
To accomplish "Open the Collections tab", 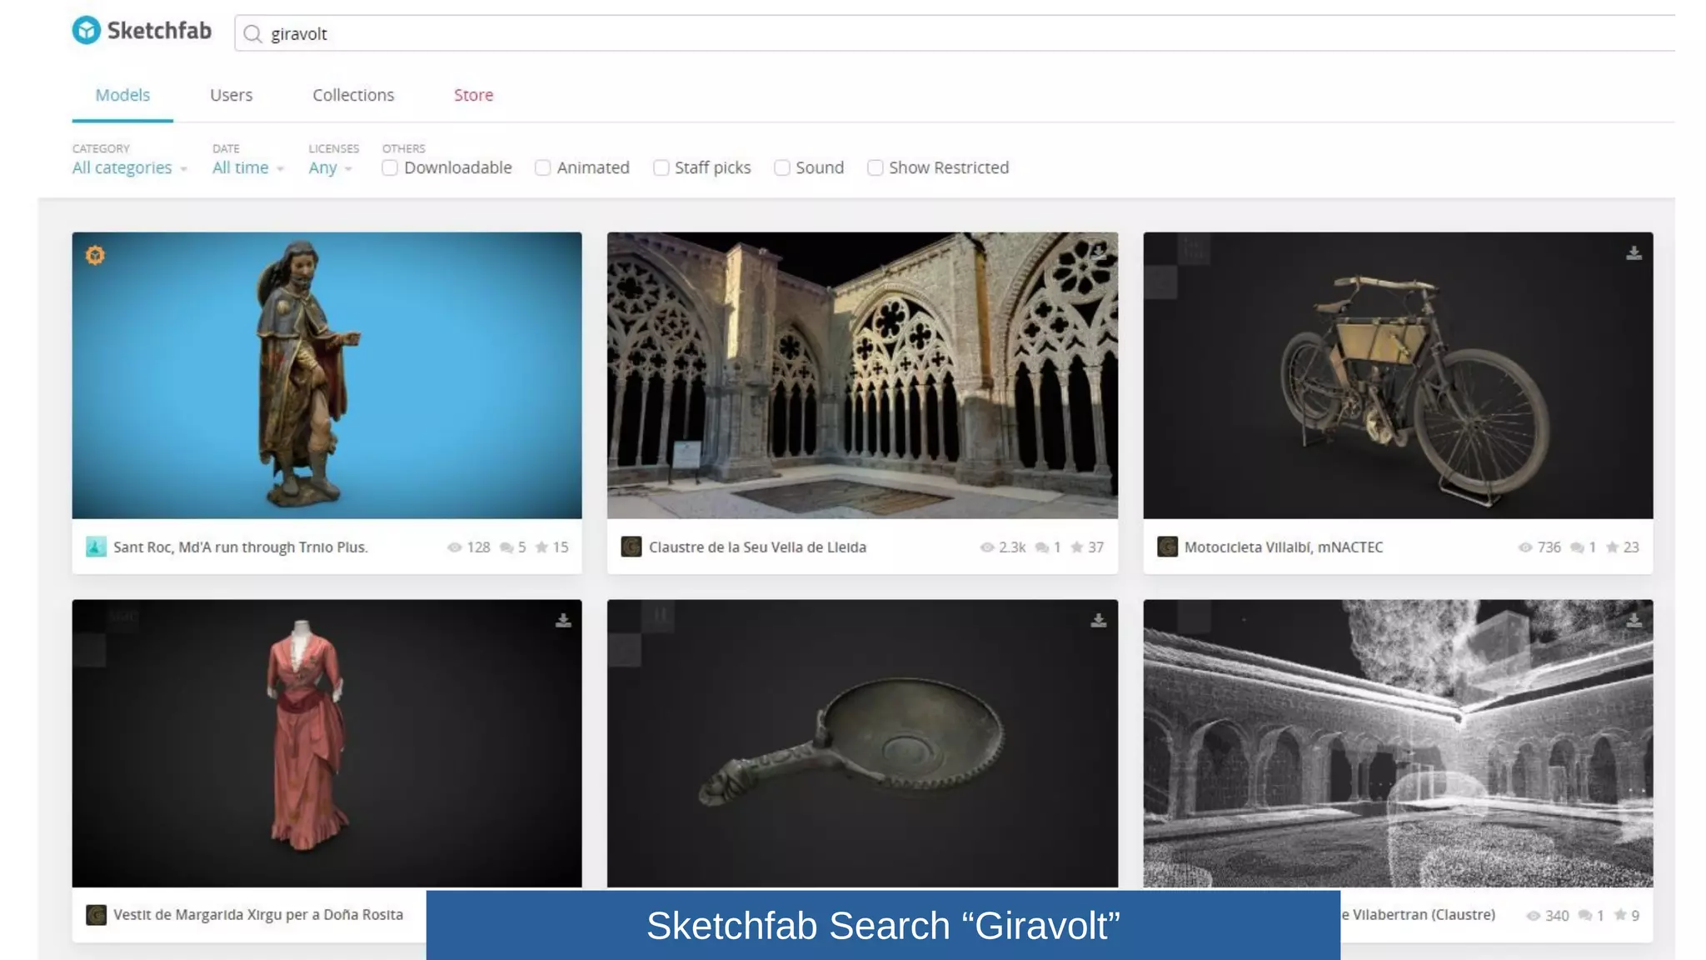I will (x=353, y=95).
